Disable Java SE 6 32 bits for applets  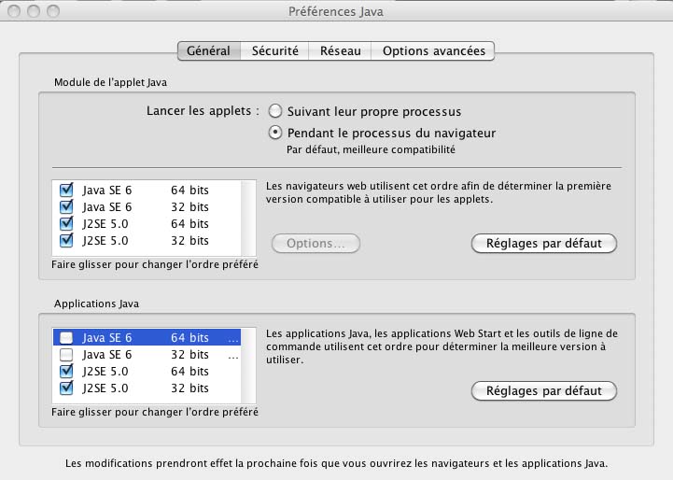(x=66, y=206)
